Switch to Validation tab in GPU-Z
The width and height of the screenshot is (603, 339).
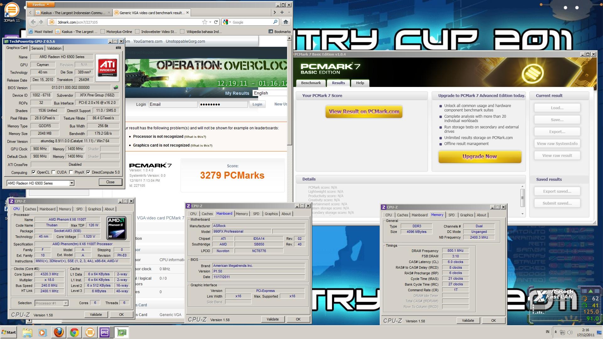tap(54, 48)
